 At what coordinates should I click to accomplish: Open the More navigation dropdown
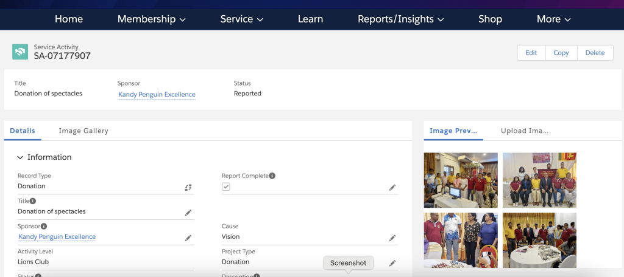553,19
